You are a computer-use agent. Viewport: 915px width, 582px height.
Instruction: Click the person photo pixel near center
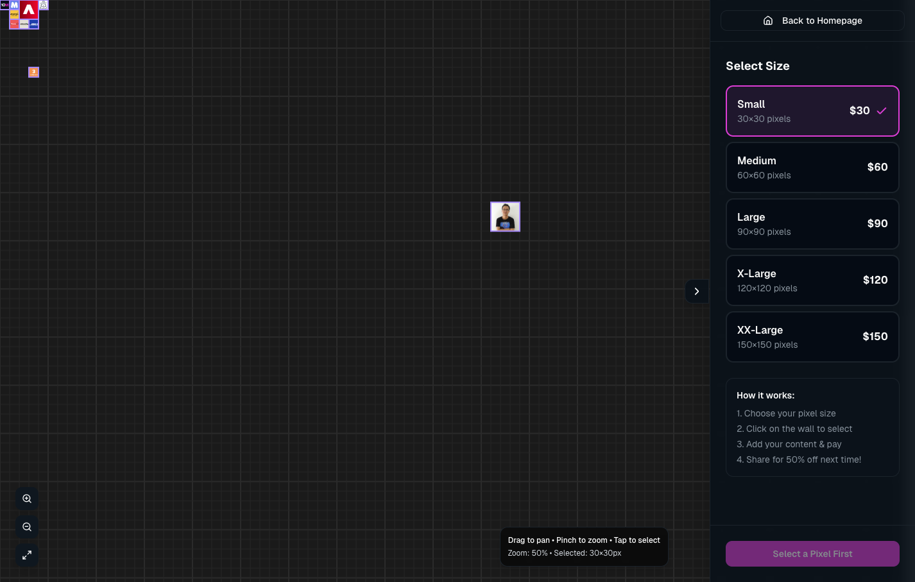tap(506, 216)
